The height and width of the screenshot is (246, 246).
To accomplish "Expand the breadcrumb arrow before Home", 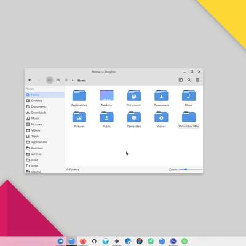I will click(73, 81).
